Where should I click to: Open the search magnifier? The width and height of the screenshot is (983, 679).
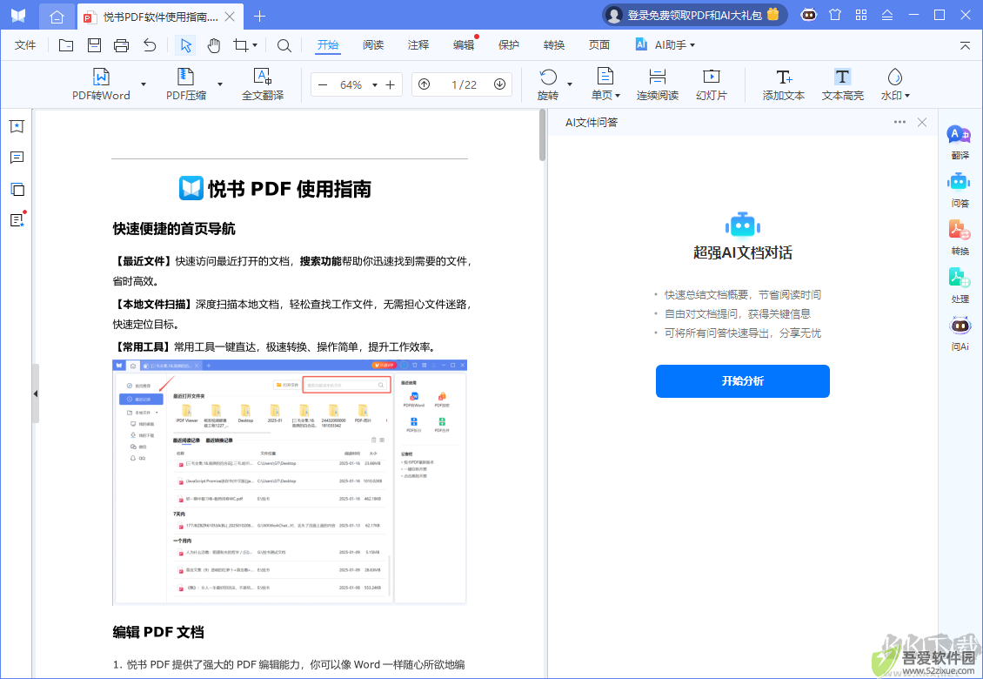point(284,45)
